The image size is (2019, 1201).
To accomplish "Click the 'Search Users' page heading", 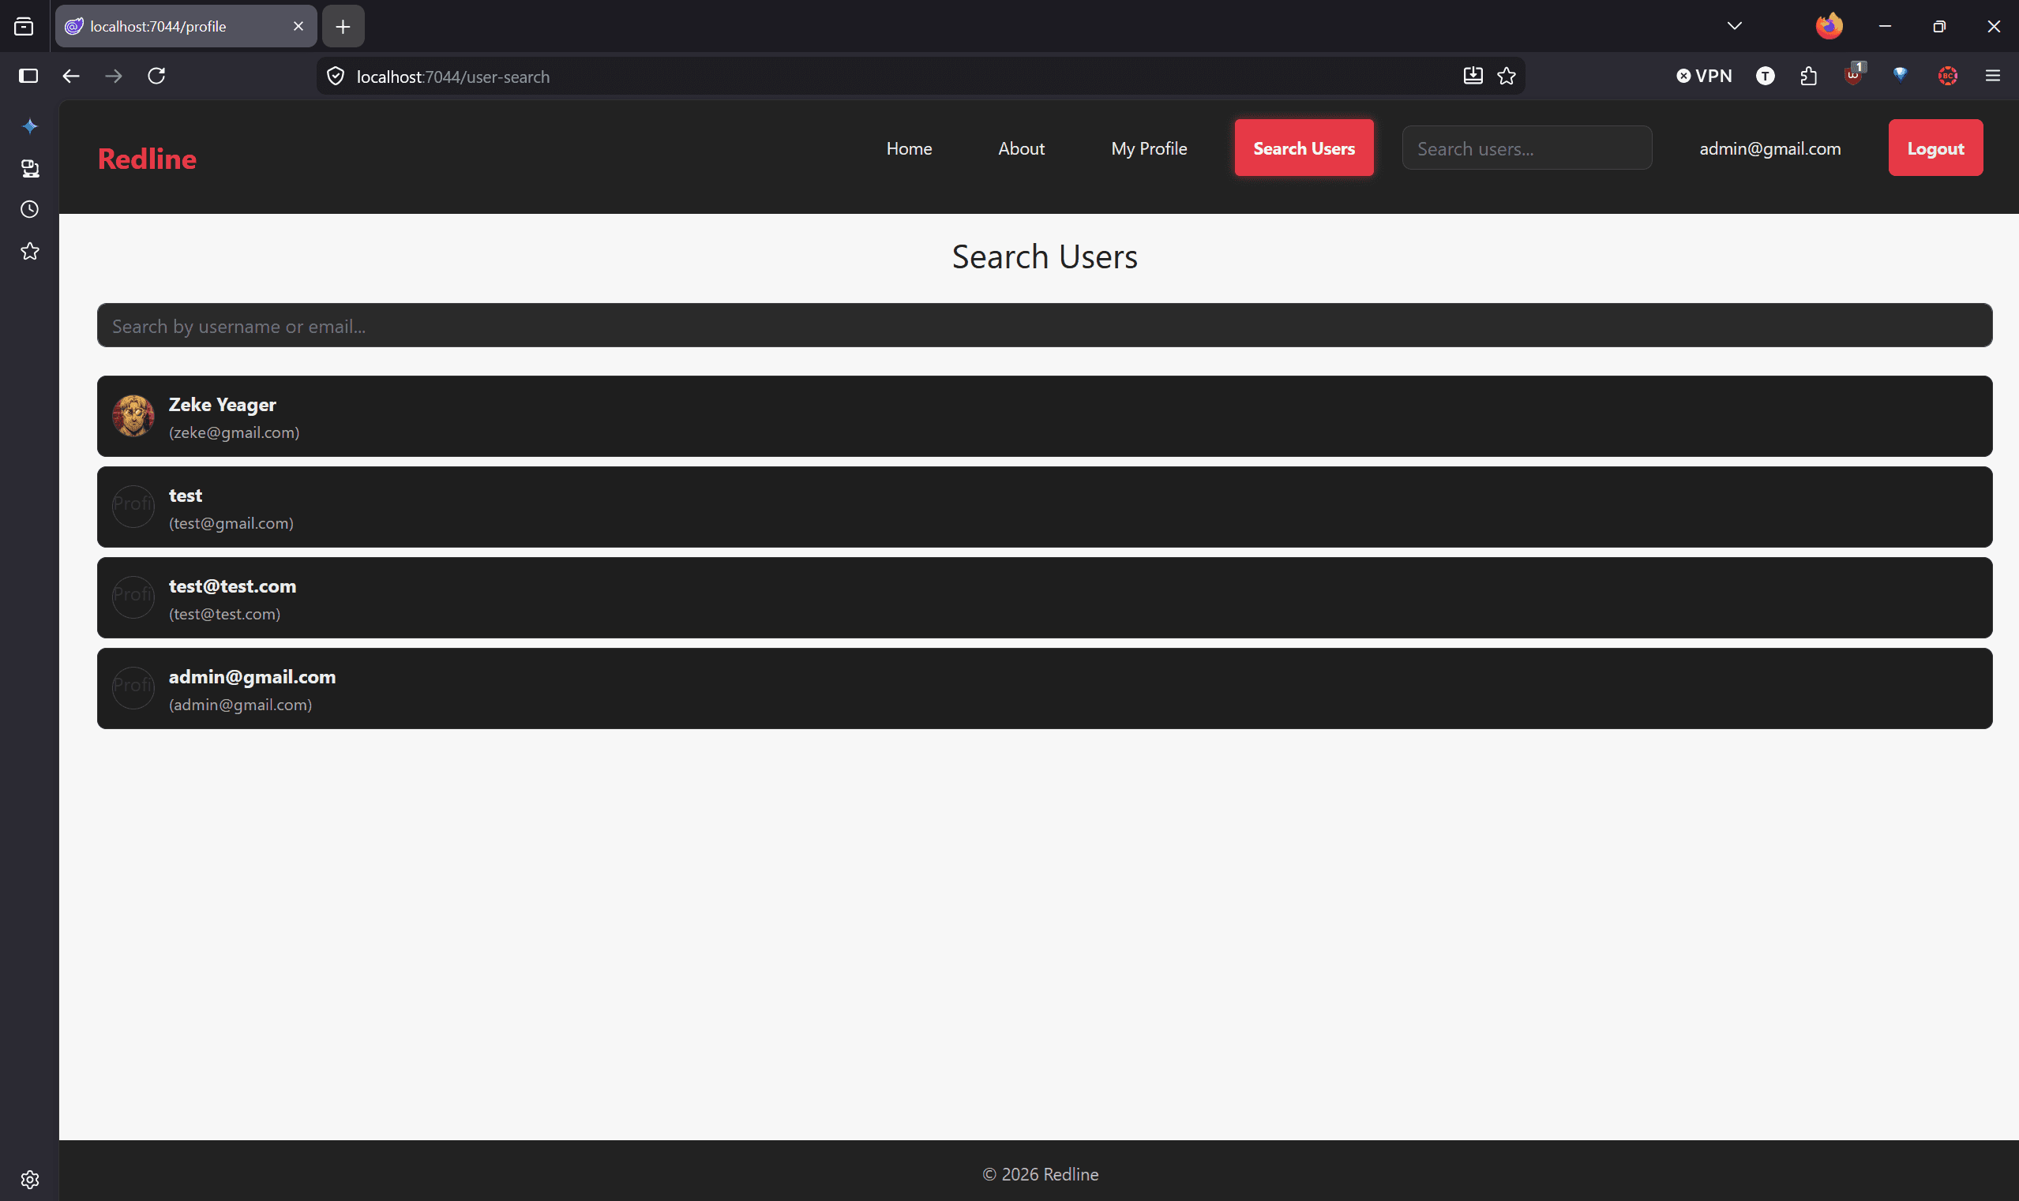I will 1045,256.
